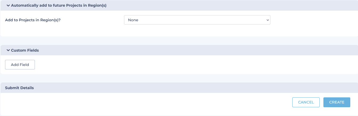
Task: Click blank area left of Cancel button
Action: [x=160, y=102]
